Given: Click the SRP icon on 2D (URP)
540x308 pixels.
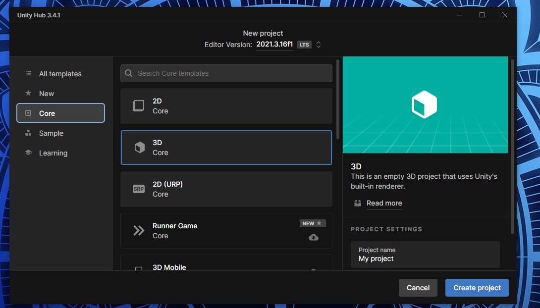Looking at the screenshot, I should [138, 189].
